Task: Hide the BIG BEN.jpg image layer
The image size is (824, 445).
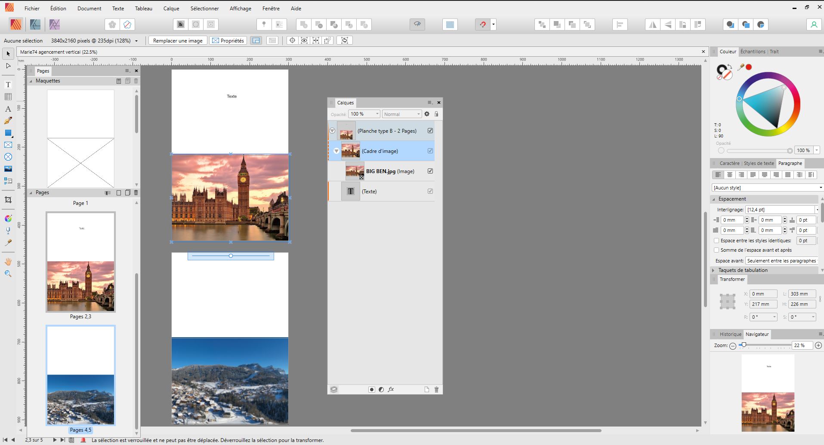Action: (x=430, y=171)
